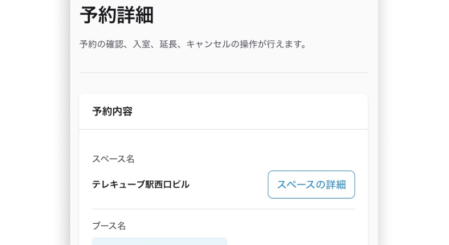Image resolution: width=449 pixels, height=245 pixels.
Task: Click 予約の確認 at the description start
Action: point(102,45)
